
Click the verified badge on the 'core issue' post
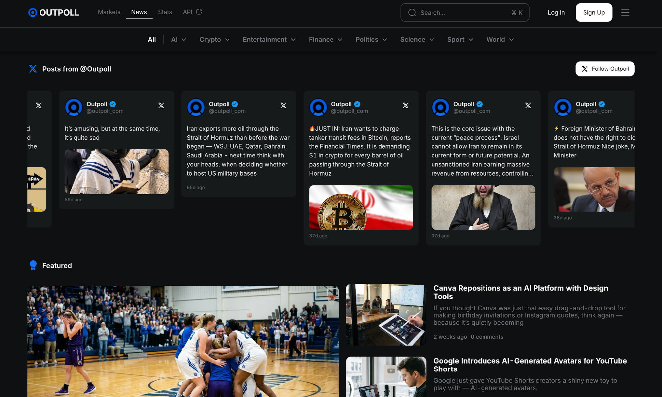pos(479,104)
